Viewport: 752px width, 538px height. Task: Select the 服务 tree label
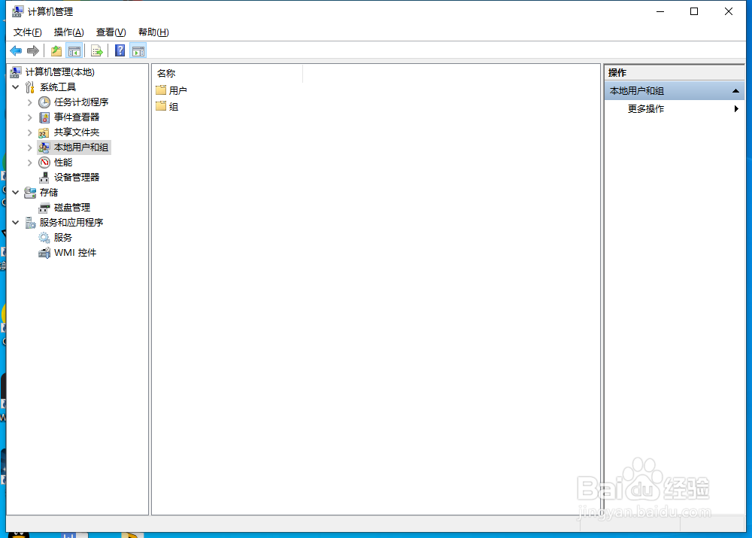63,238
